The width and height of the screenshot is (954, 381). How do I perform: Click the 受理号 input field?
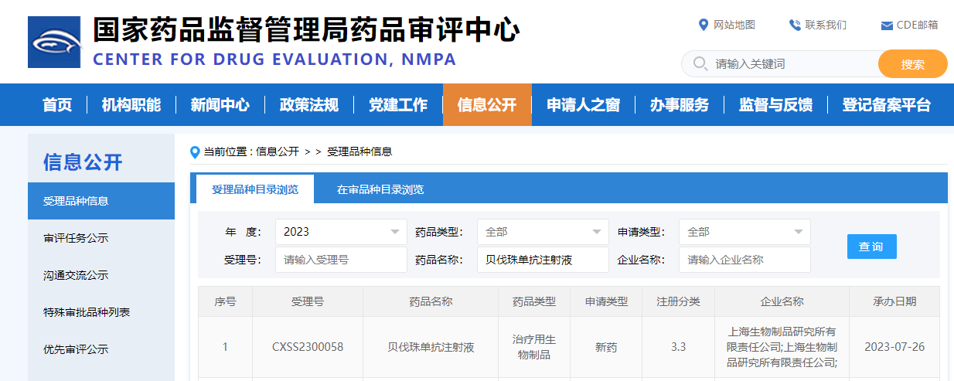pyautogui.click(x=341, y=260)
